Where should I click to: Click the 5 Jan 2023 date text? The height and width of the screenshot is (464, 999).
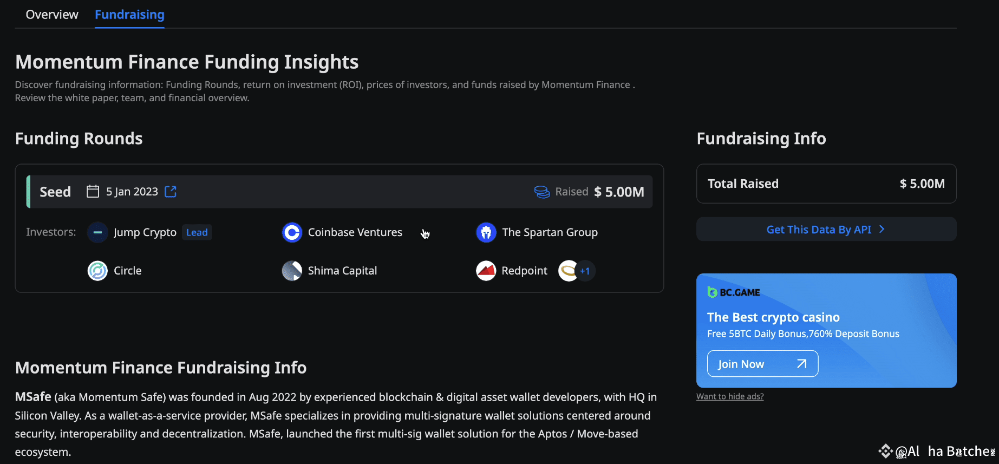click(x=132, y=192)
